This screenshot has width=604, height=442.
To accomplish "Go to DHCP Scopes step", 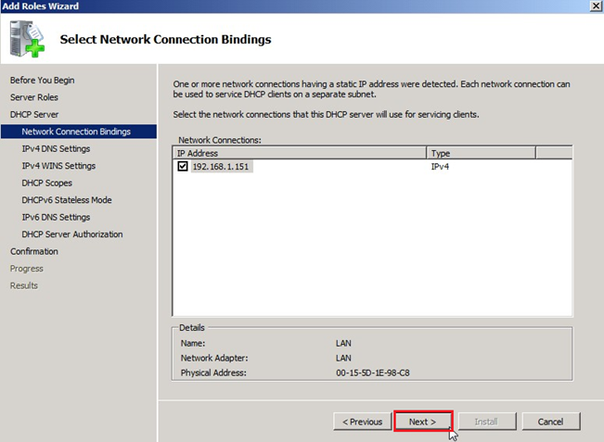I will [47, 183].
